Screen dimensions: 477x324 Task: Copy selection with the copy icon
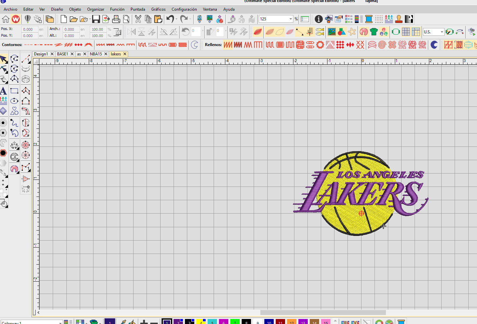click(148, 19)
